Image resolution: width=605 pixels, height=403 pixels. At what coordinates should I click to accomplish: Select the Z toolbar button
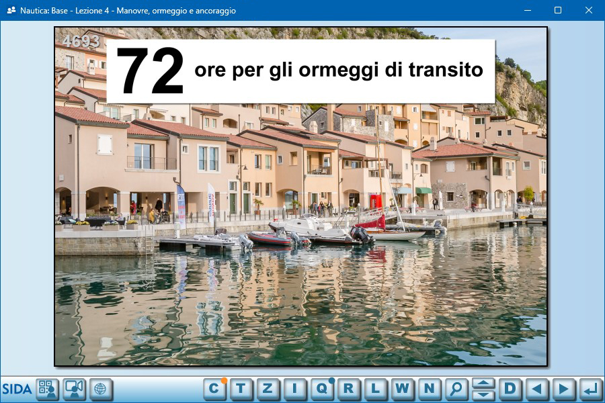[x=268, y=388]
